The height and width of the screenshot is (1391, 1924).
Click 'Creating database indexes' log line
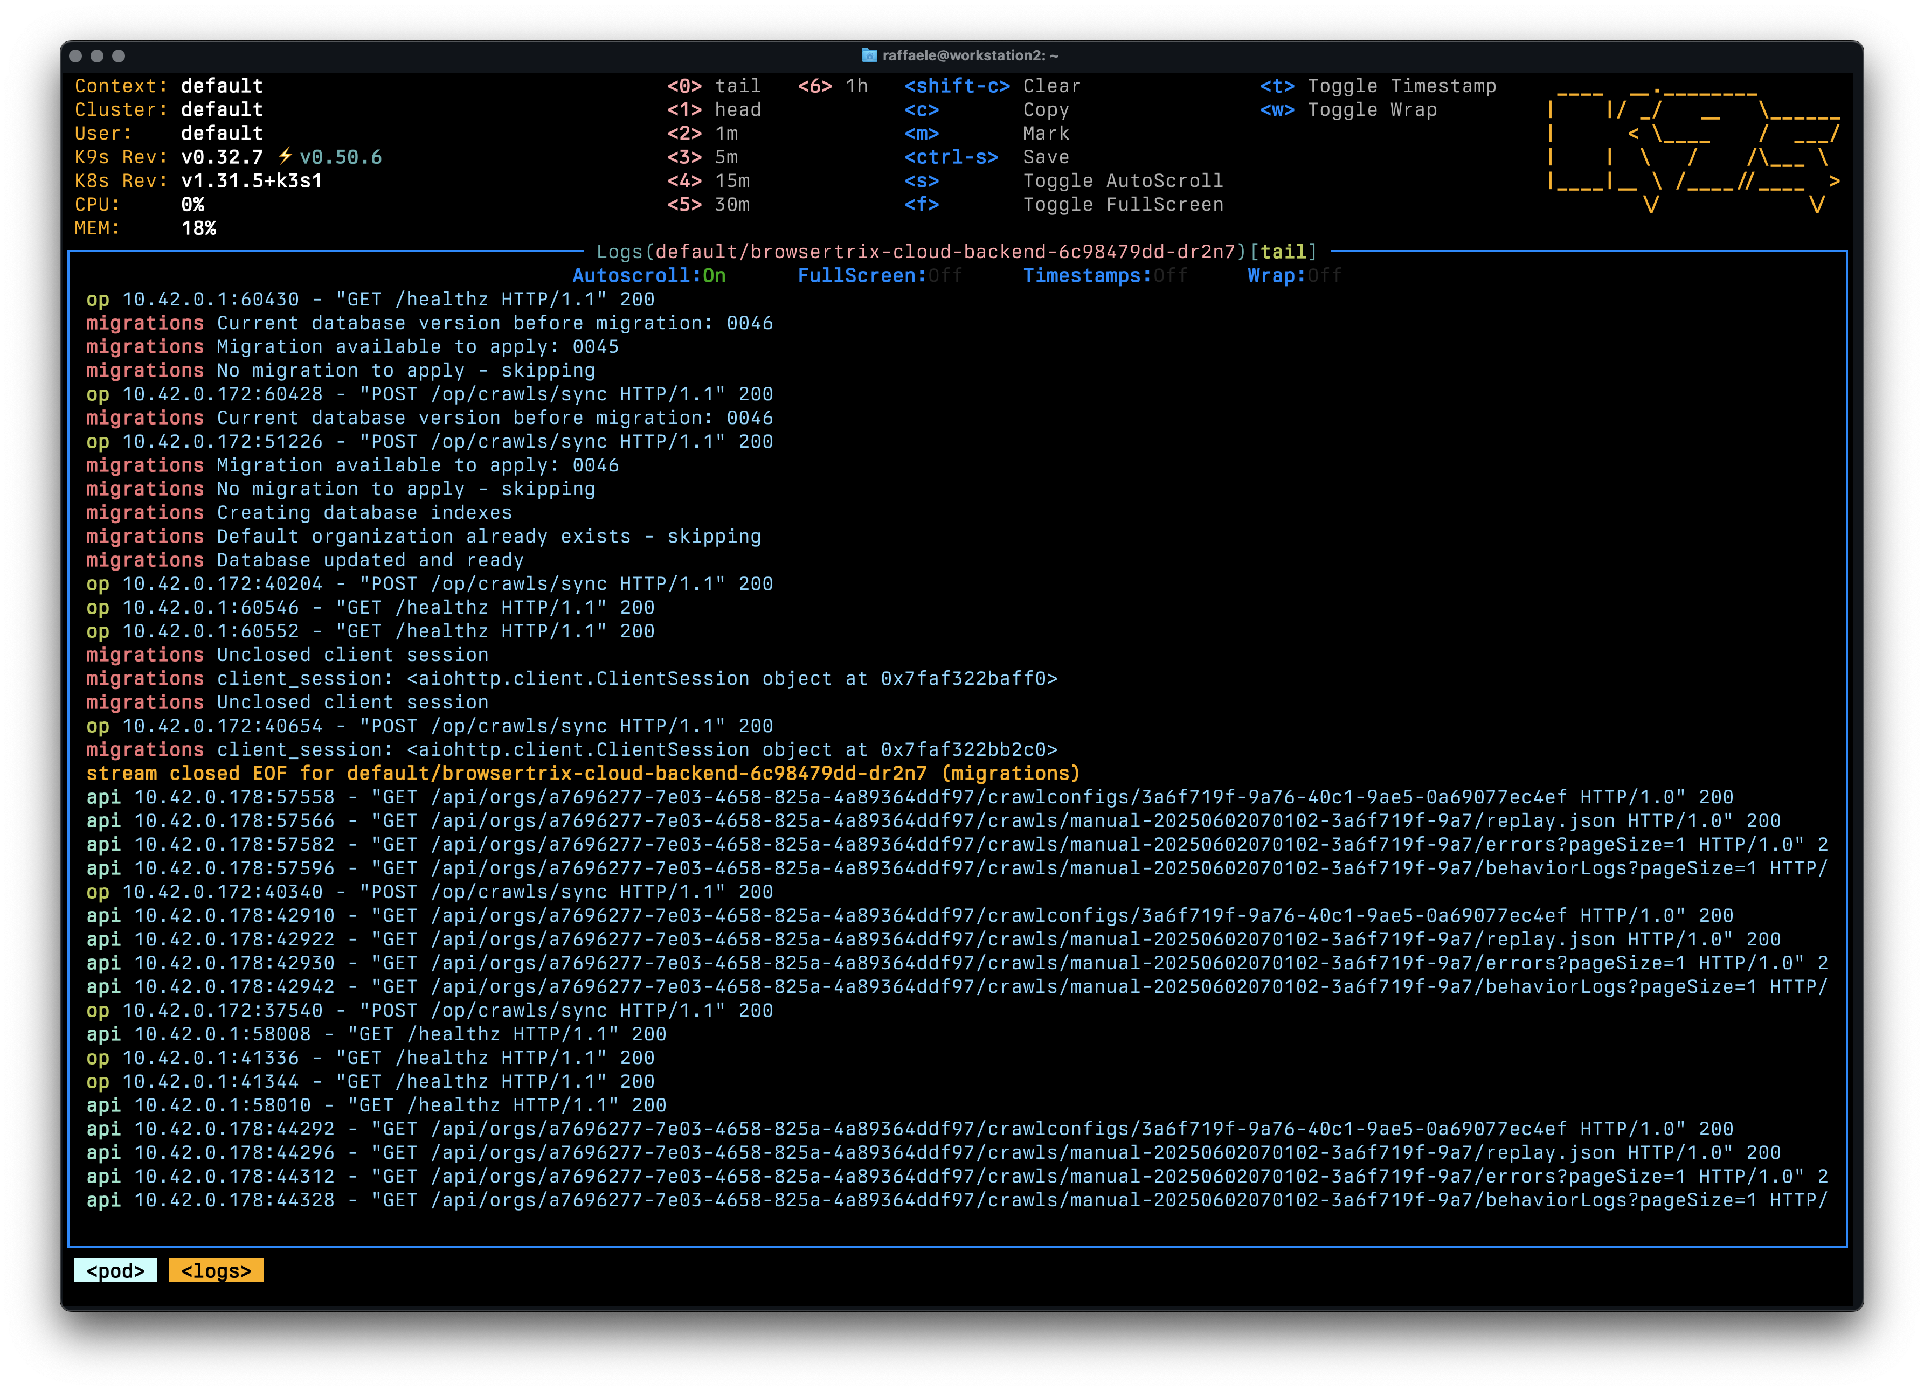(299, 513)
